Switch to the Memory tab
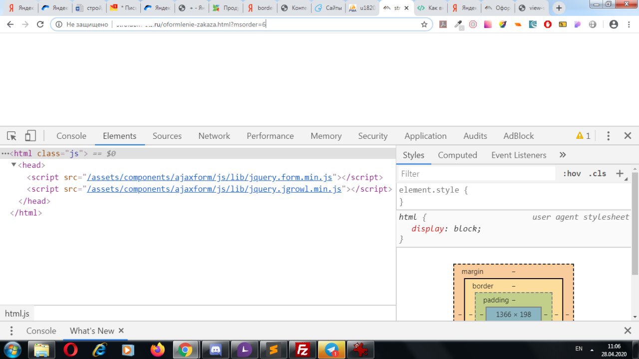Viewport: 639px width, 359px height. coord(326,136)
